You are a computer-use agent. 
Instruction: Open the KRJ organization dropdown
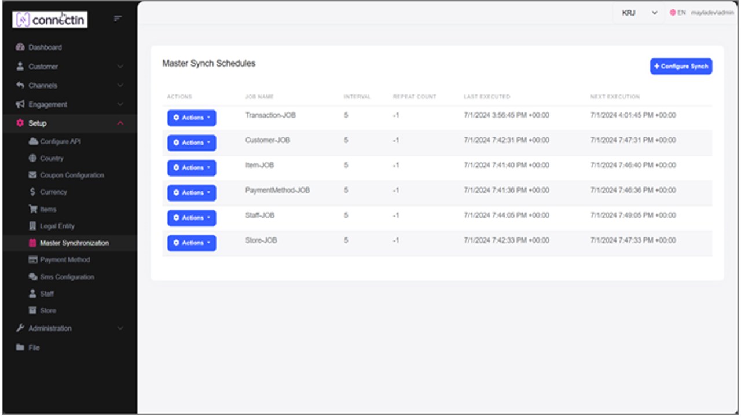pos(639,13)
